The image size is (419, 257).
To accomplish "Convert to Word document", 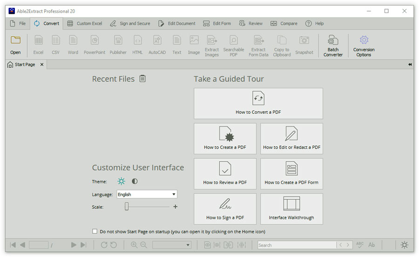I will coord(73,45).
